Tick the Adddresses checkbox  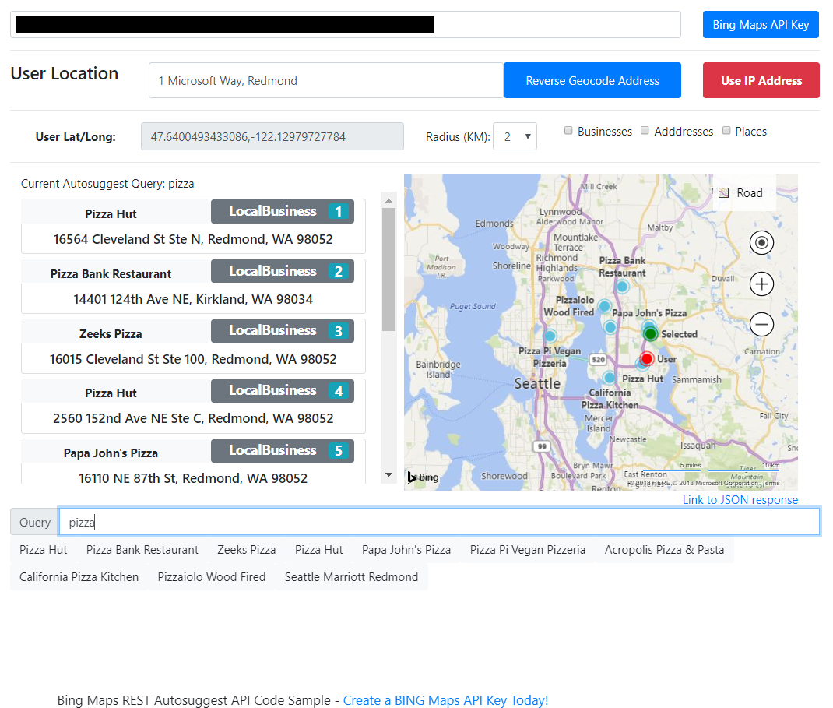tap(645, 131)
